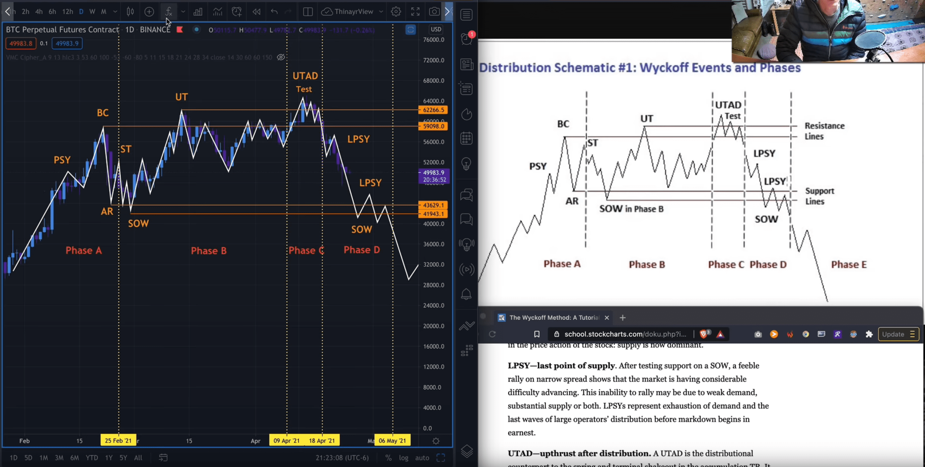Select the 1Y date range button
Image resolution: width=925 pixels, height=467 pixels.
[x=109, y=457]
